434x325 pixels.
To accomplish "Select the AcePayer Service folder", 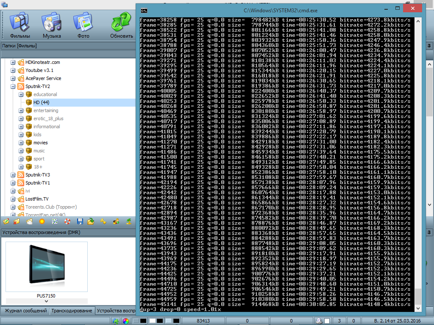I will coord(43,78).
